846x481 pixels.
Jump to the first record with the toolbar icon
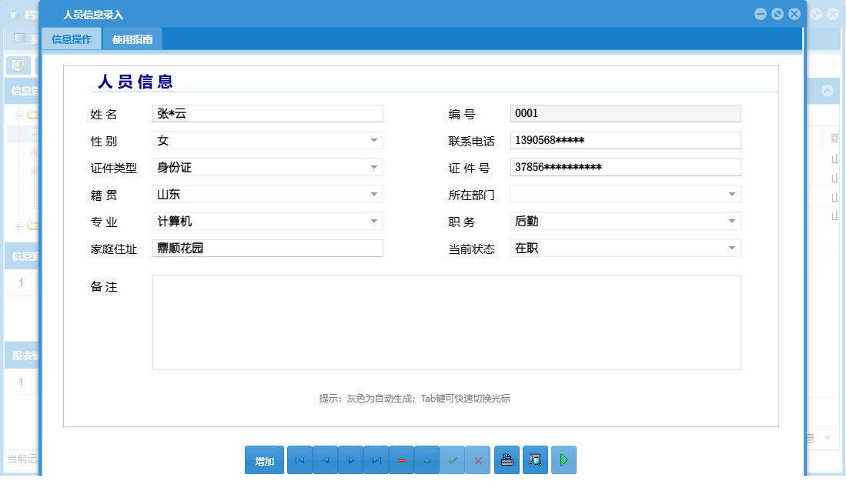click(x=299, y=459)
